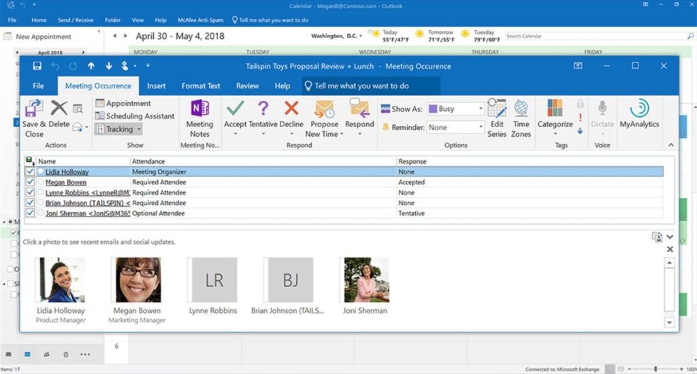Switch to Appointment view
The image size is (697, 374).
(124, 103)
